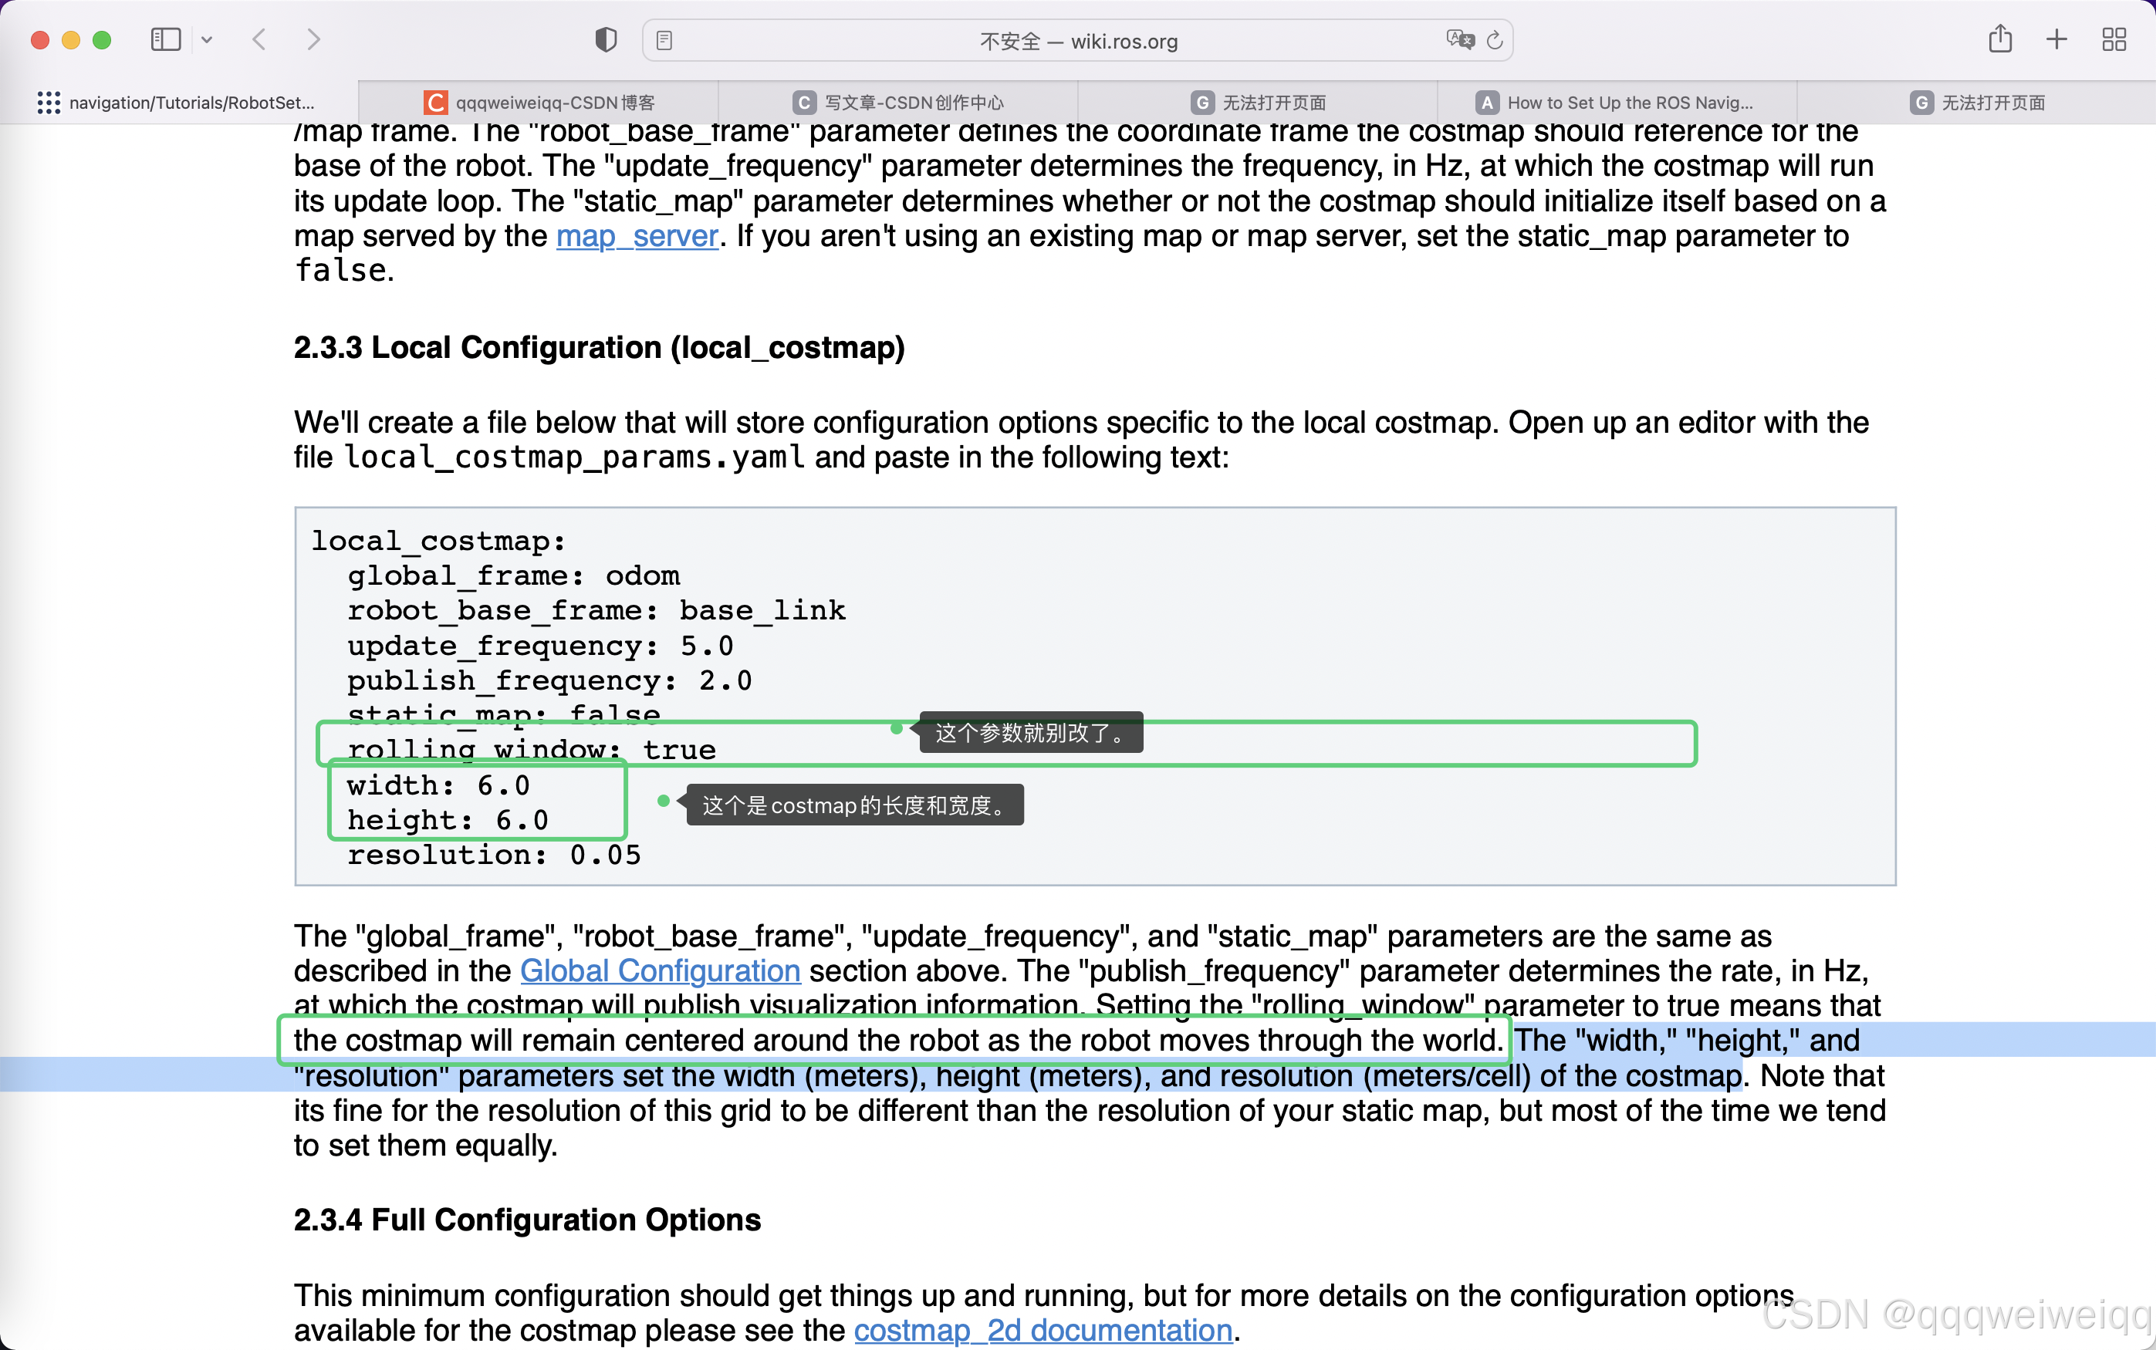Go forward to the next page

(x=313, y=39)
